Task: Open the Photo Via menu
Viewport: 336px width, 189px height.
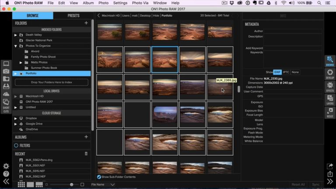Action: pos(140,3)
